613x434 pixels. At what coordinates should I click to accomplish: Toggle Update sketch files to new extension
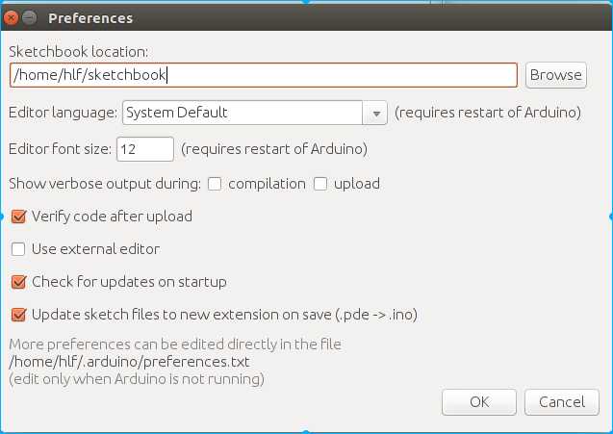tap(18, 315)
